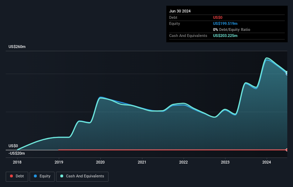The height and width of the screenshot is (187, 293).
Task: Click the blue Equity legend dot
Action: click(x=35, y=176)
